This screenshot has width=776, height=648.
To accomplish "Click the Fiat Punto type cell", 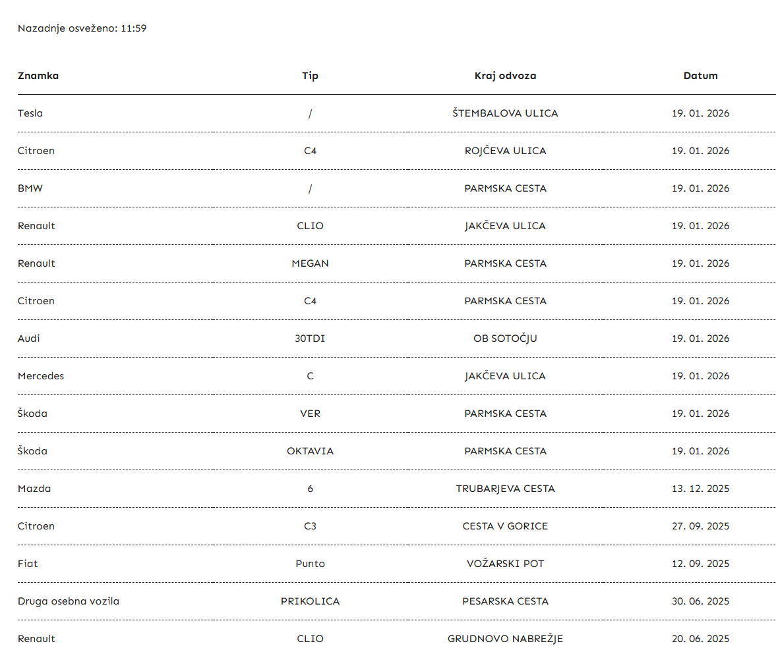I will tap(310, 564).
